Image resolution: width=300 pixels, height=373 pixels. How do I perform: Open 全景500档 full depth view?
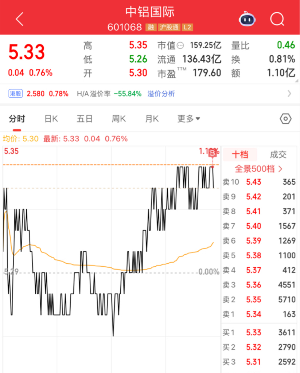pos(258,169)
